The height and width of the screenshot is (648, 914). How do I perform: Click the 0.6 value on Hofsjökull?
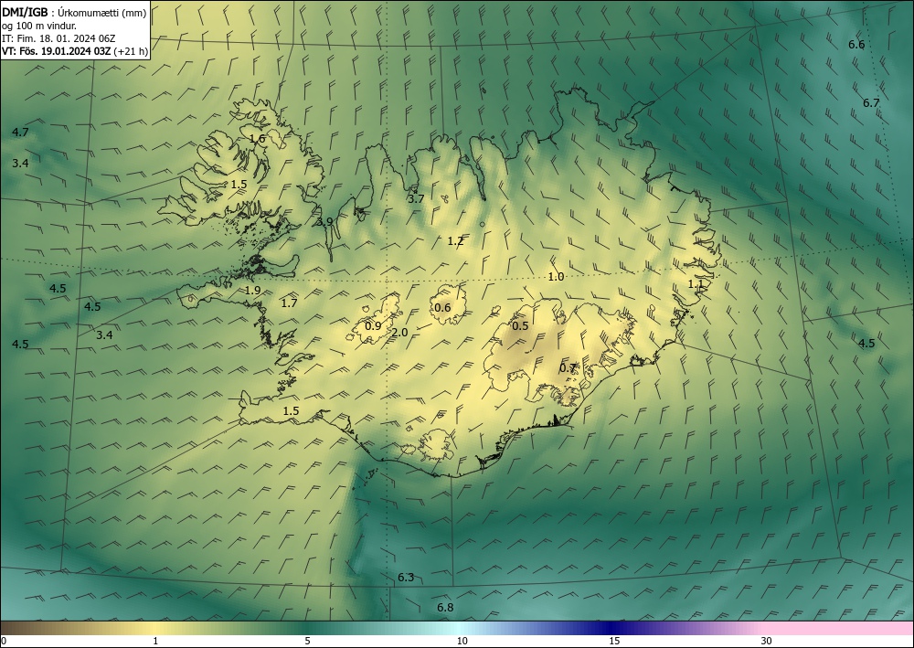[443, 308]
